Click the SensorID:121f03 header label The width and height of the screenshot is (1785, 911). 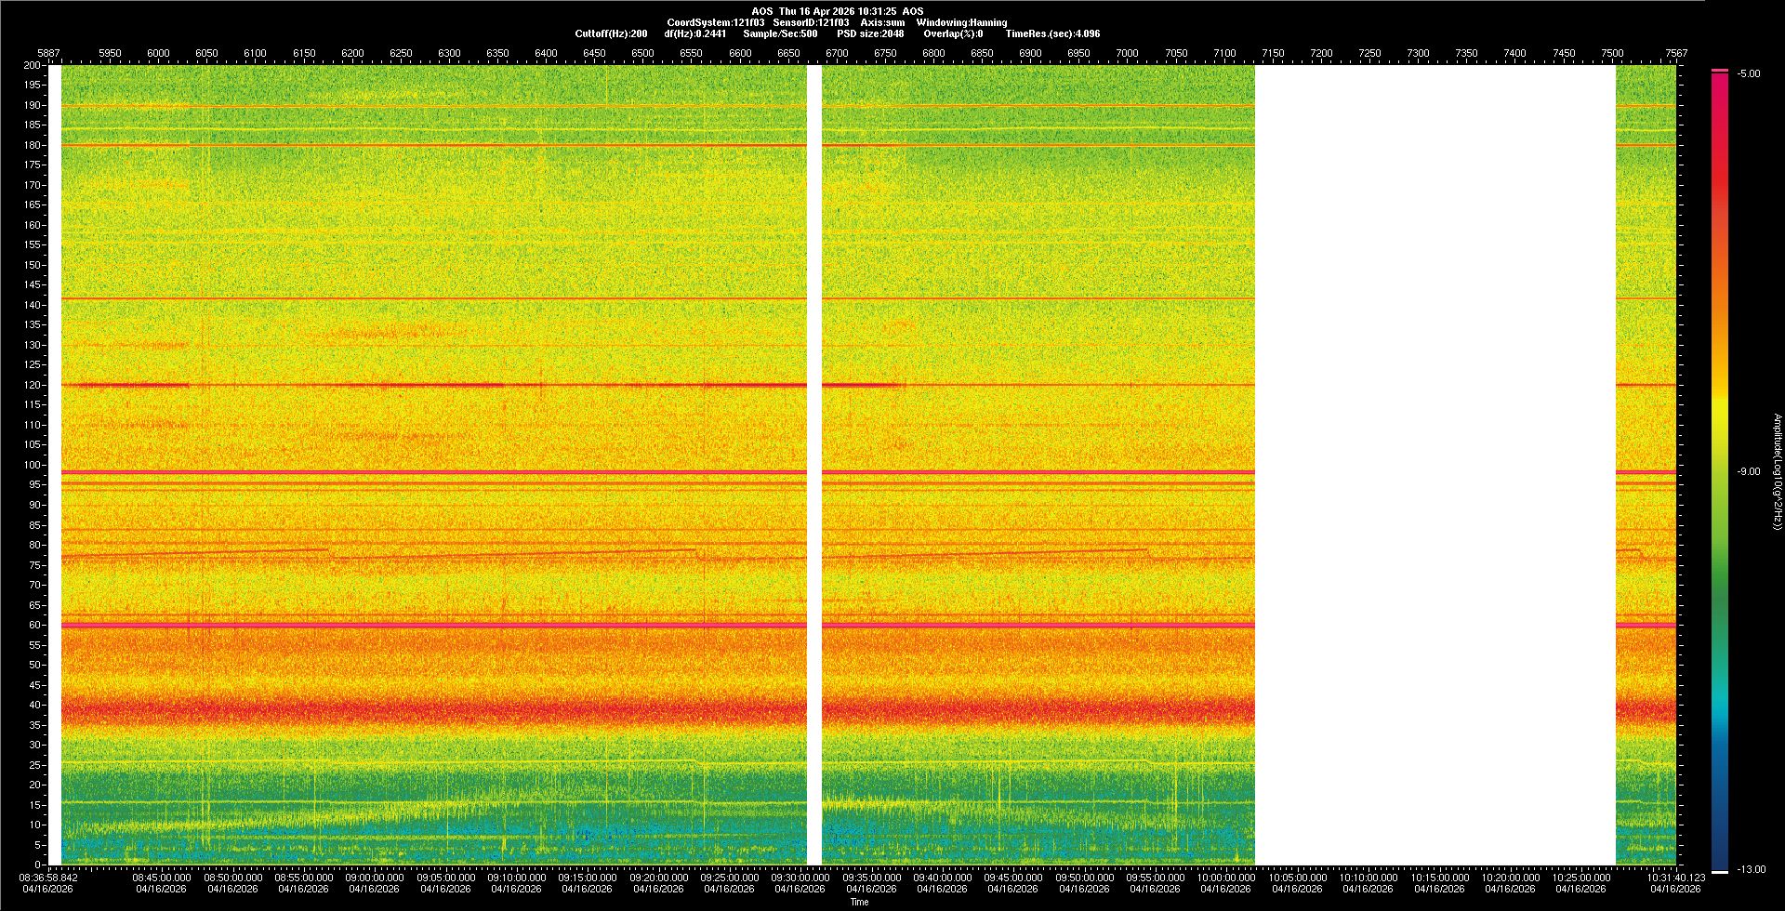coord(811,22)
